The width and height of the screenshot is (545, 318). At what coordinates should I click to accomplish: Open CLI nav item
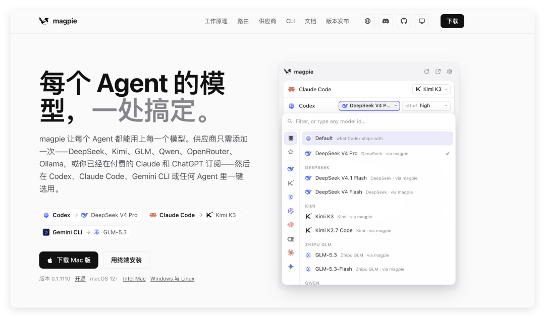point(290,21)
